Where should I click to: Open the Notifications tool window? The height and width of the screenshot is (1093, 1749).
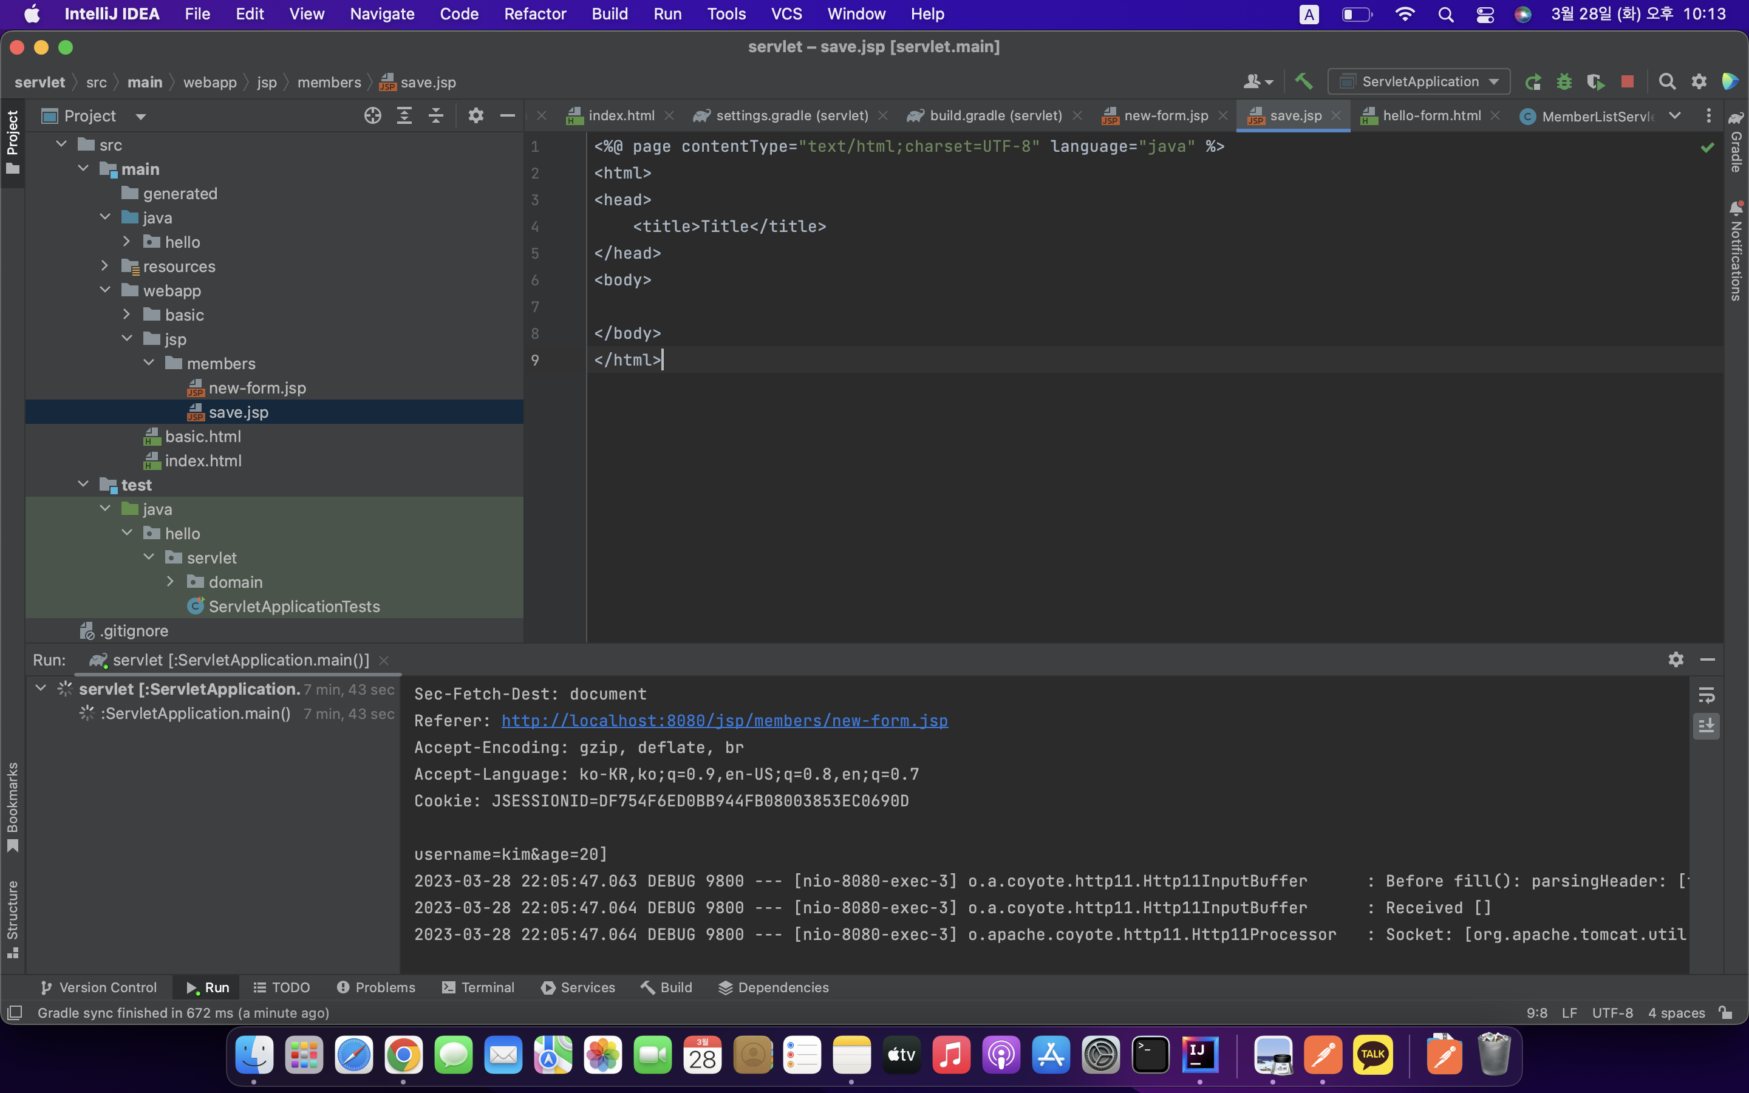[x=1736, y=251]
